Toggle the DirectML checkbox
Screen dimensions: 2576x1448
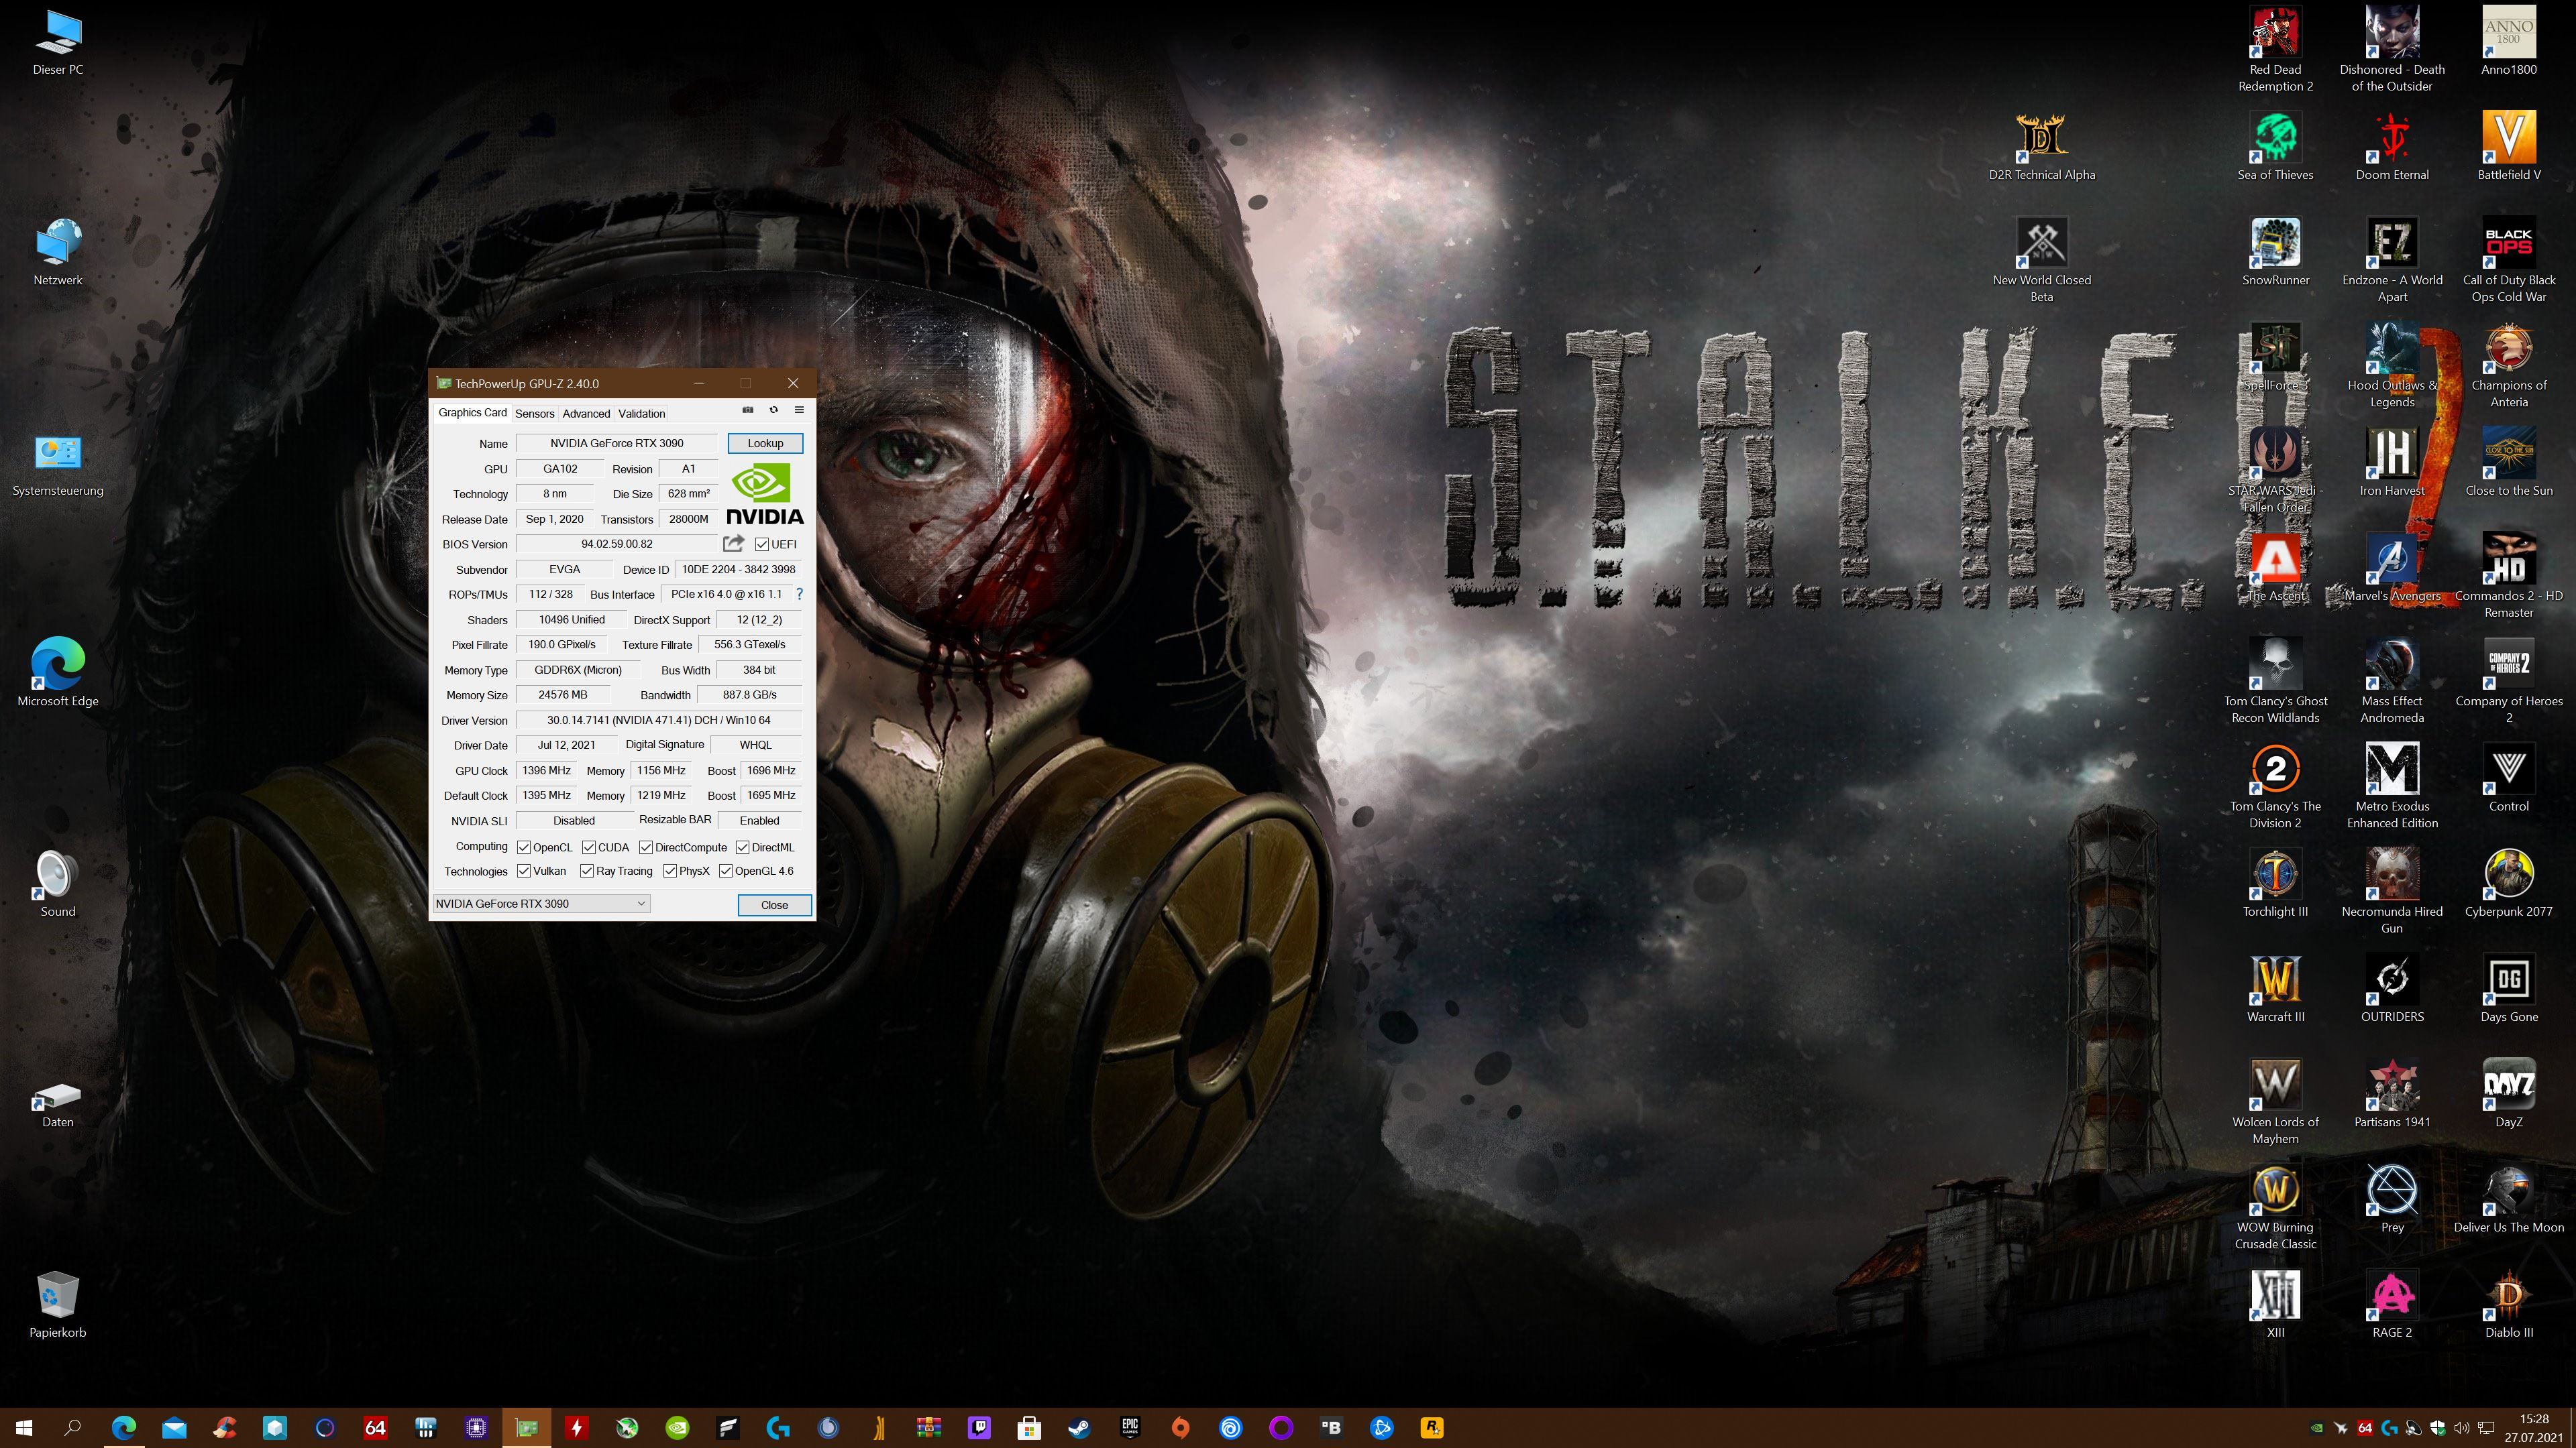742,847
